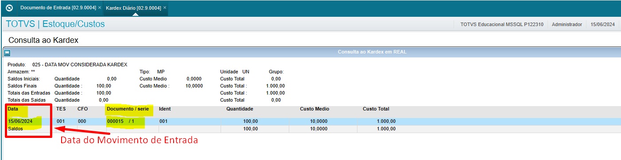Image resolution: width=621 pixels, height=160 pixels.
Task: Click the Custo Total column header
Action: tap(376, 109)
